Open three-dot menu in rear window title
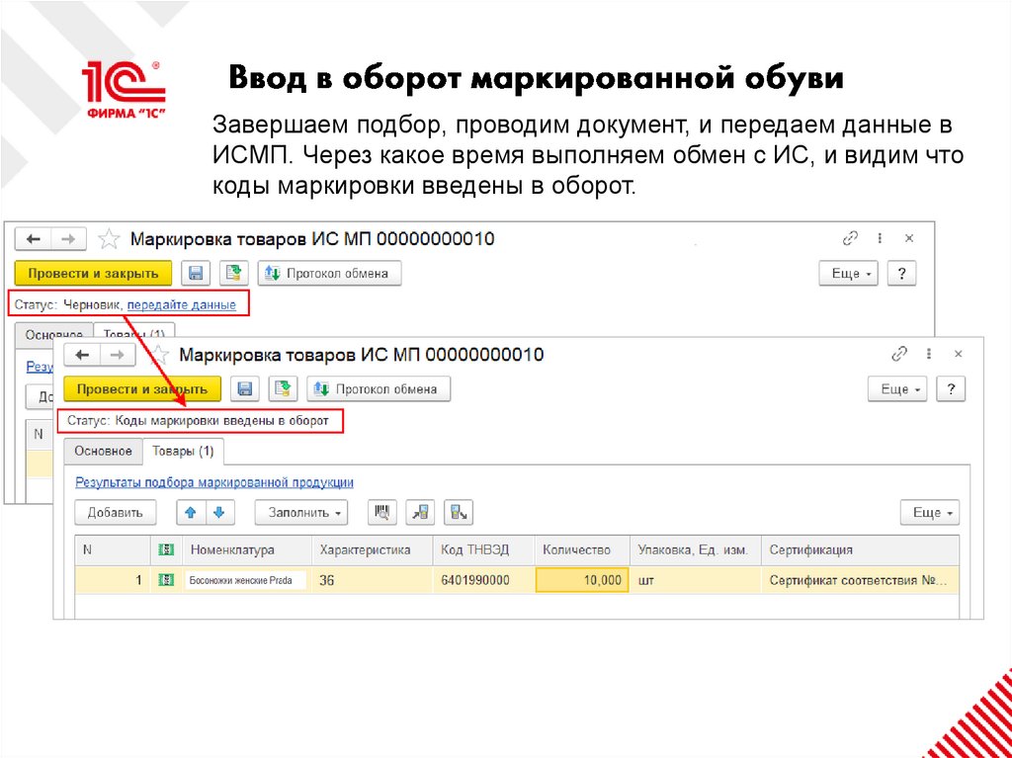 click(880, 238)
